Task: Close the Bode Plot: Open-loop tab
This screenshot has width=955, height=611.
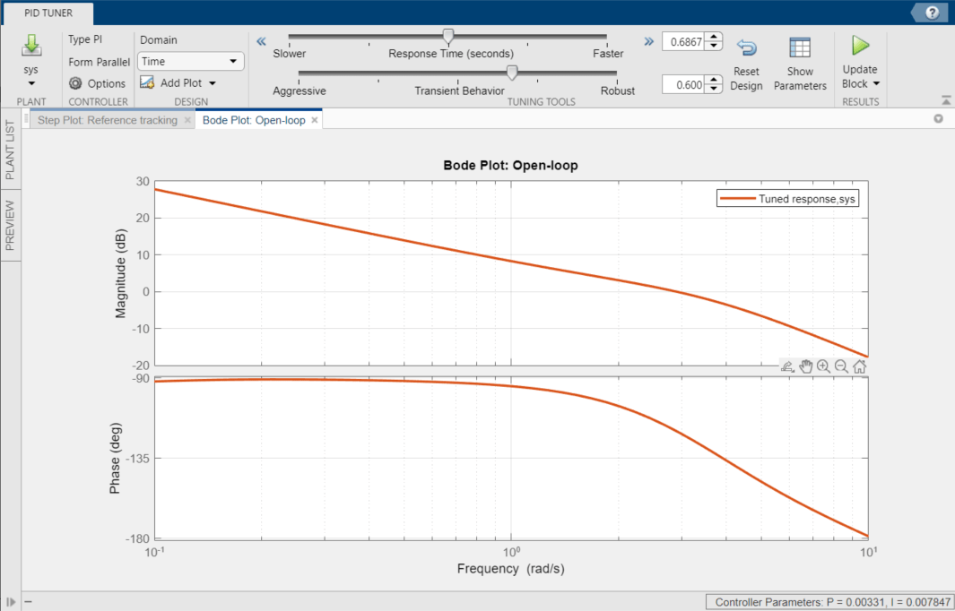Action: coord(315,120)
